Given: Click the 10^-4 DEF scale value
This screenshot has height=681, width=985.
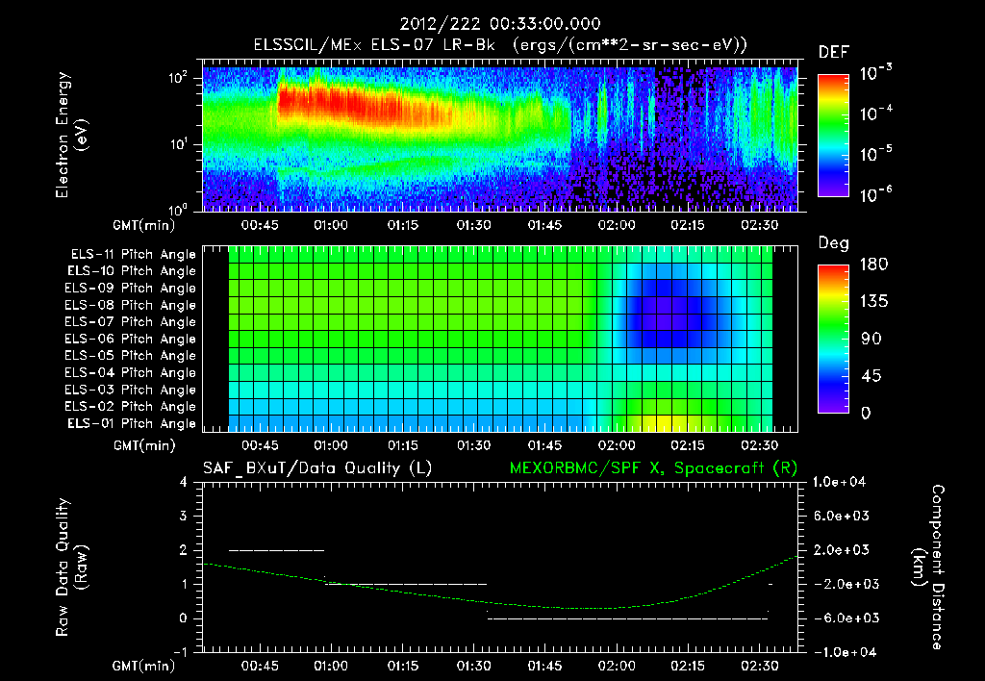Looking at the screenshot, I should click(876, 113).
